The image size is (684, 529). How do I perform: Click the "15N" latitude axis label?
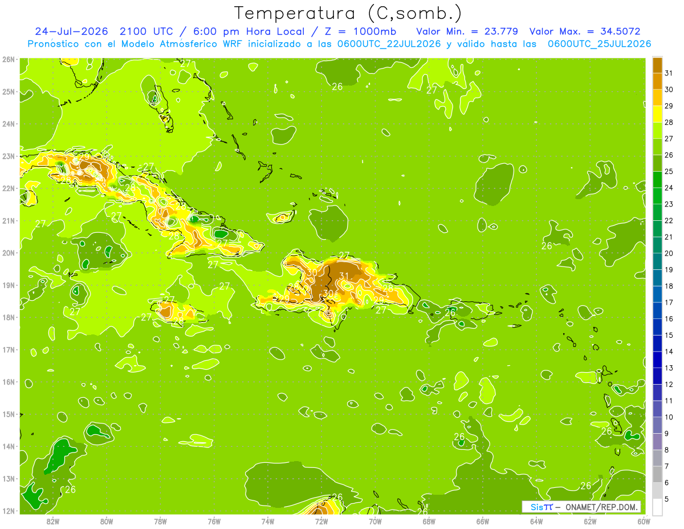9,414
